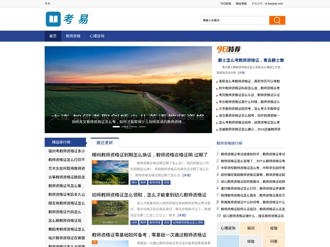Open sidebar link 怎么刷教师资格证成

65,221
